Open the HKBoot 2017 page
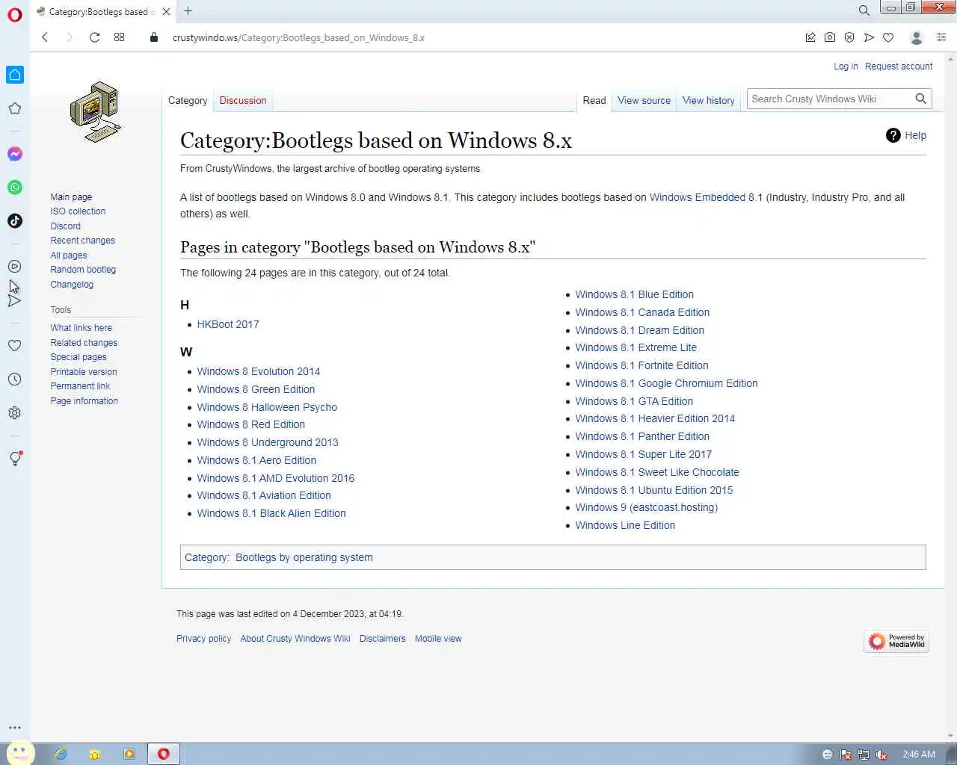 coord(228,324)
